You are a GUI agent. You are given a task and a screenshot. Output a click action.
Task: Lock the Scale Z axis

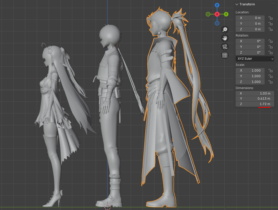coord(270,82)
